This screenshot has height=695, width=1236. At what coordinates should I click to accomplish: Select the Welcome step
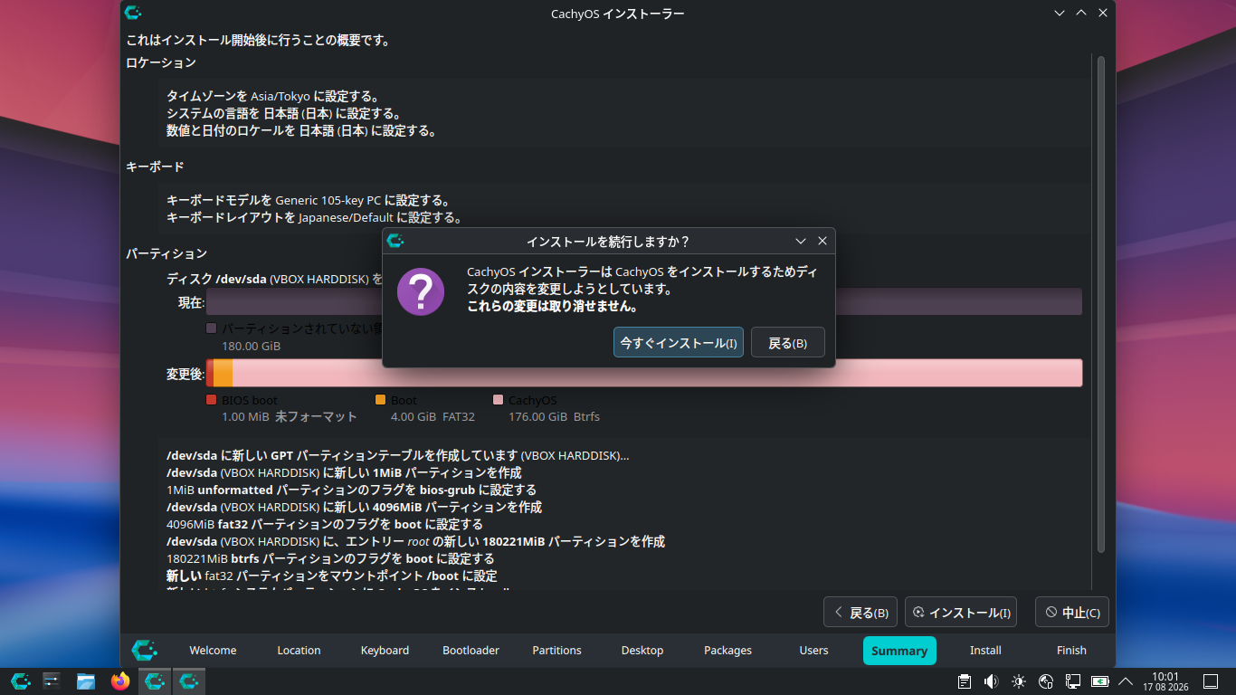tap(213, 650)
